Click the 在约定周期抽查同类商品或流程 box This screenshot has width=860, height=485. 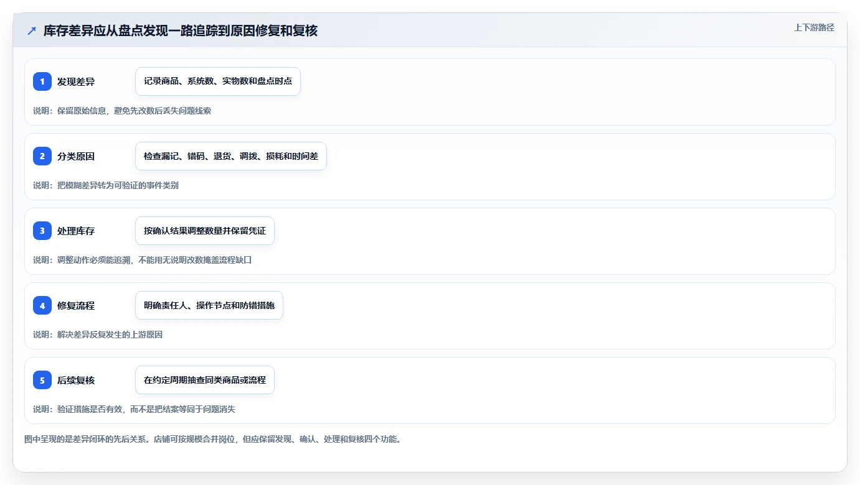[x=205, y=380]
